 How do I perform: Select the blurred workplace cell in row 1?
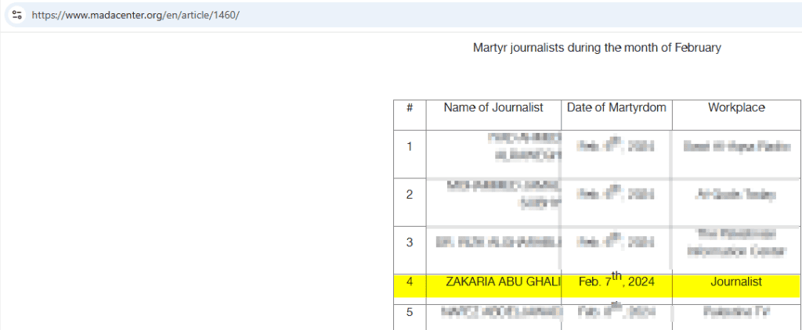pos(735,146)
